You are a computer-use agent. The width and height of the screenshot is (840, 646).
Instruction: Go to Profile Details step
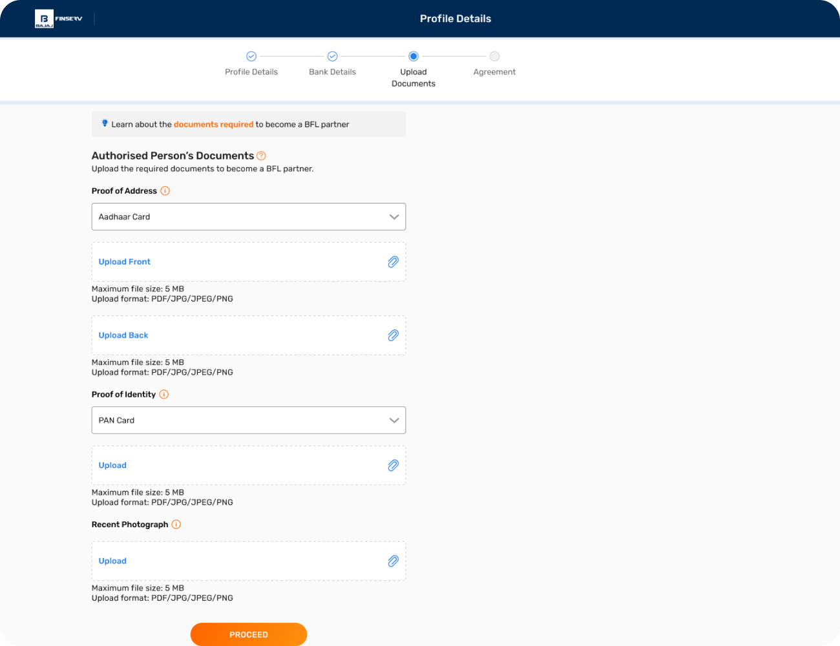click(x=251, y=56)
